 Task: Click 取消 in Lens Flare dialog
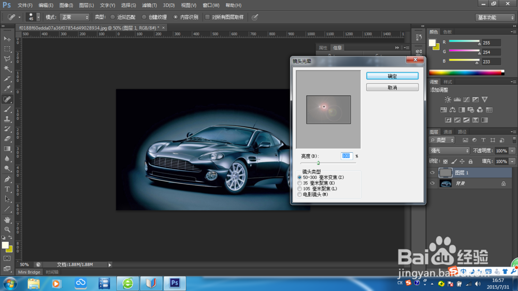(392, 88)
